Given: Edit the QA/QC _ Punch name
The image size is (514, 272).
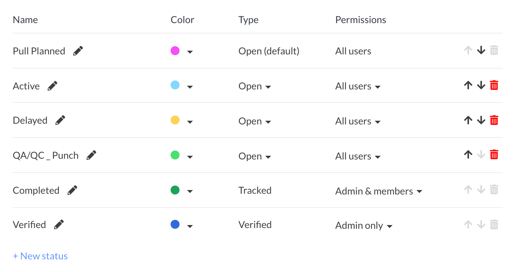Looking at the screenshot, I should (91, 155).
